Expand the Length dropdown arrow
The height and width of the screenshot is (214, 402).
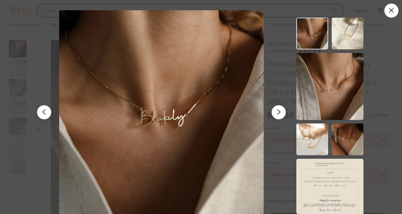point(382,175)
